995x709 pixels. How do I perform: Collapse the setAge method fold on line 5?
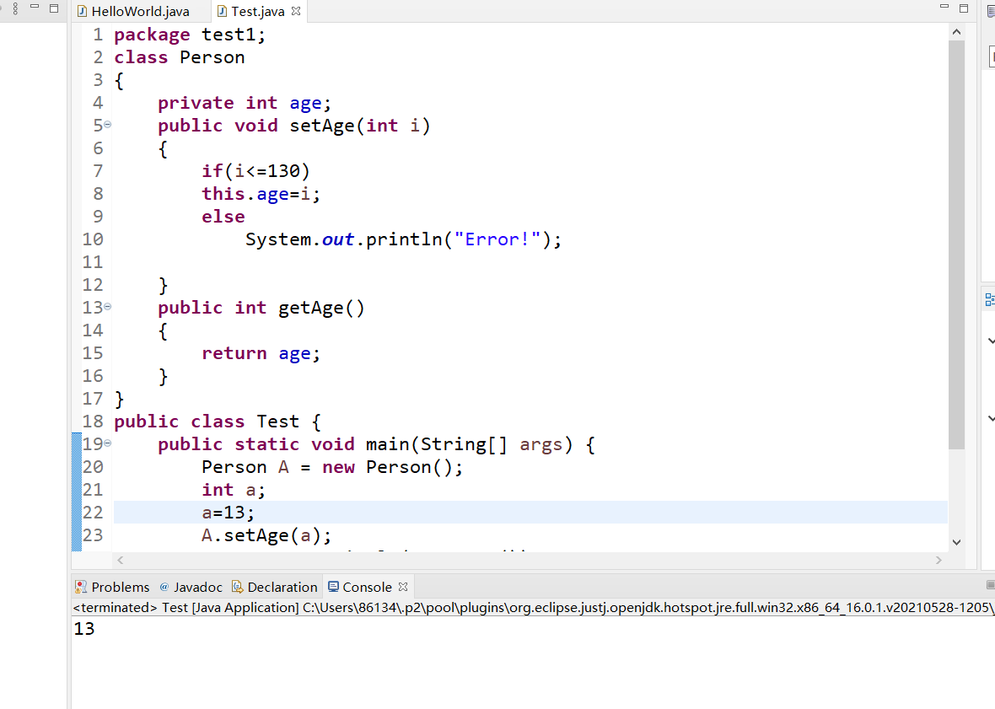coord(108,124)
